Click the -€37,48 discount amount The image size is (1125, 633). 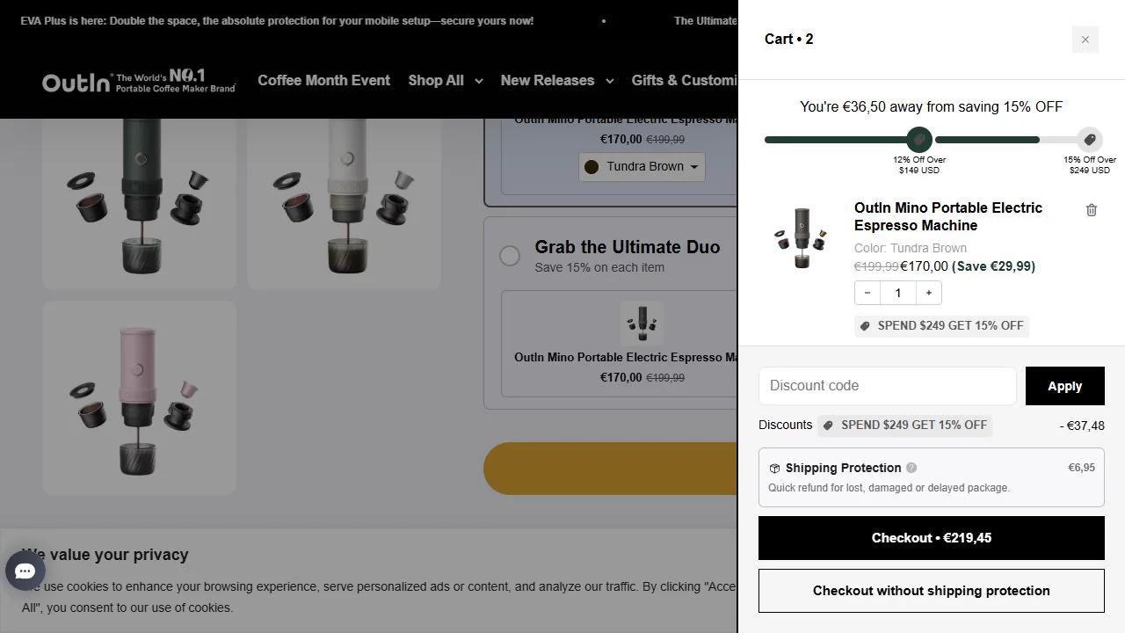[x=1082, y=426]
